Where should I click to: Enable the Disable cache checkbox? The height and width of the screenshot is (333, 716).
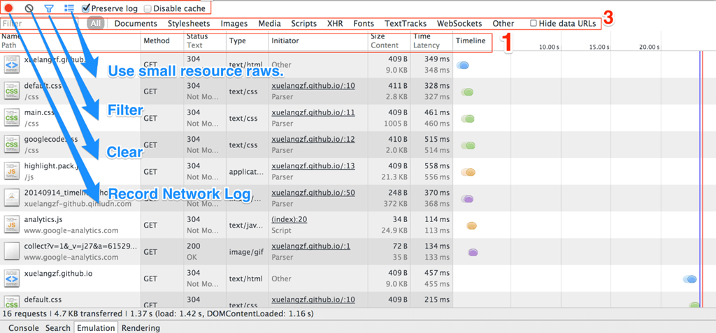[x=148, y=8]
